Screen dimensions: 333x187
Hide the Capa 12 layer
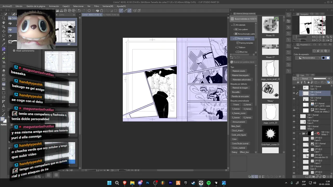294,88
